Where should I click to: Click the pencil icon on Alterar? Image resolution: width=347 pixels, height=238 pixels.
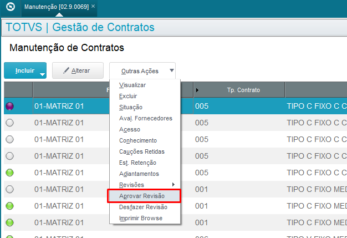pyautogui.click(x=66, y=70)
